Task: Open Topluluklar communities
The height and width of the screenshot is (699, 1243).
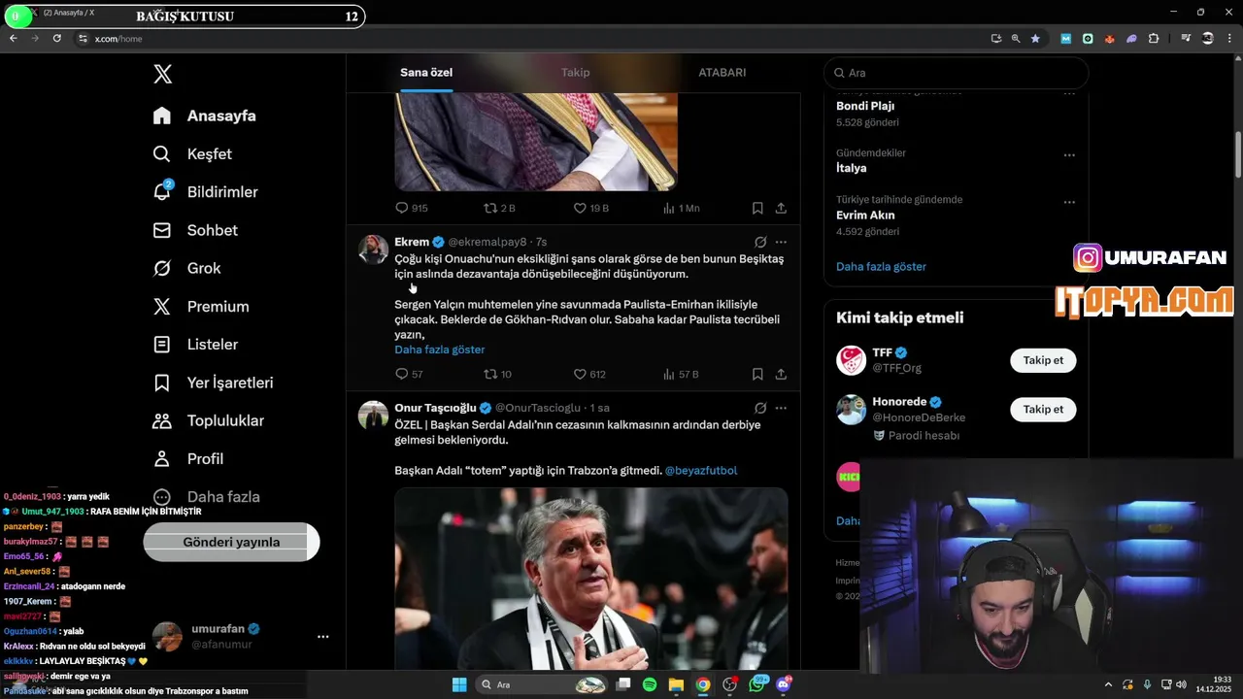Action: pos(208,420)
